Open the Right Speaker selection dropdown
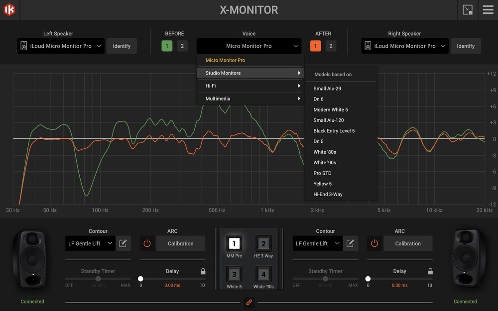This screenshot has height=311, width=498. coord(405,46)
